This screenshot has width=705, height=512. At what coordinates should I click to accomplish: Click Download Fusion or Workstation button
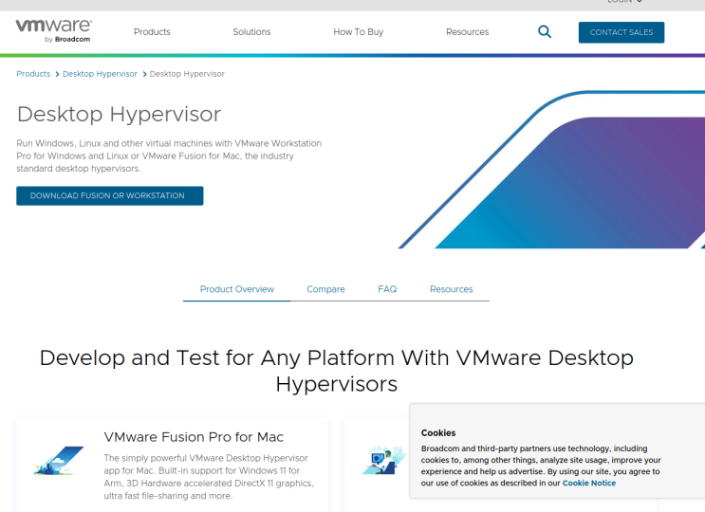click(110, 196)
